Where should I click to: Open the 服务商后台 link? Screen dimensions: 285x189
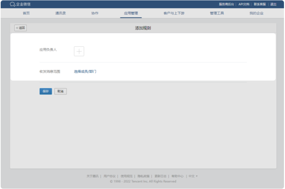[226, 4]
